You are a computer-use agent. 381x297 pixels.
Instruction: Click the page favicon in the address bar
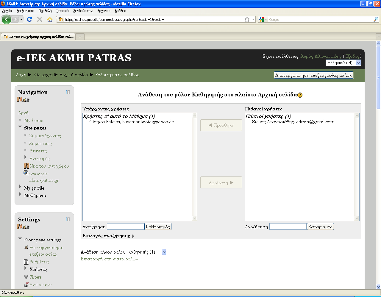point(60,19)
